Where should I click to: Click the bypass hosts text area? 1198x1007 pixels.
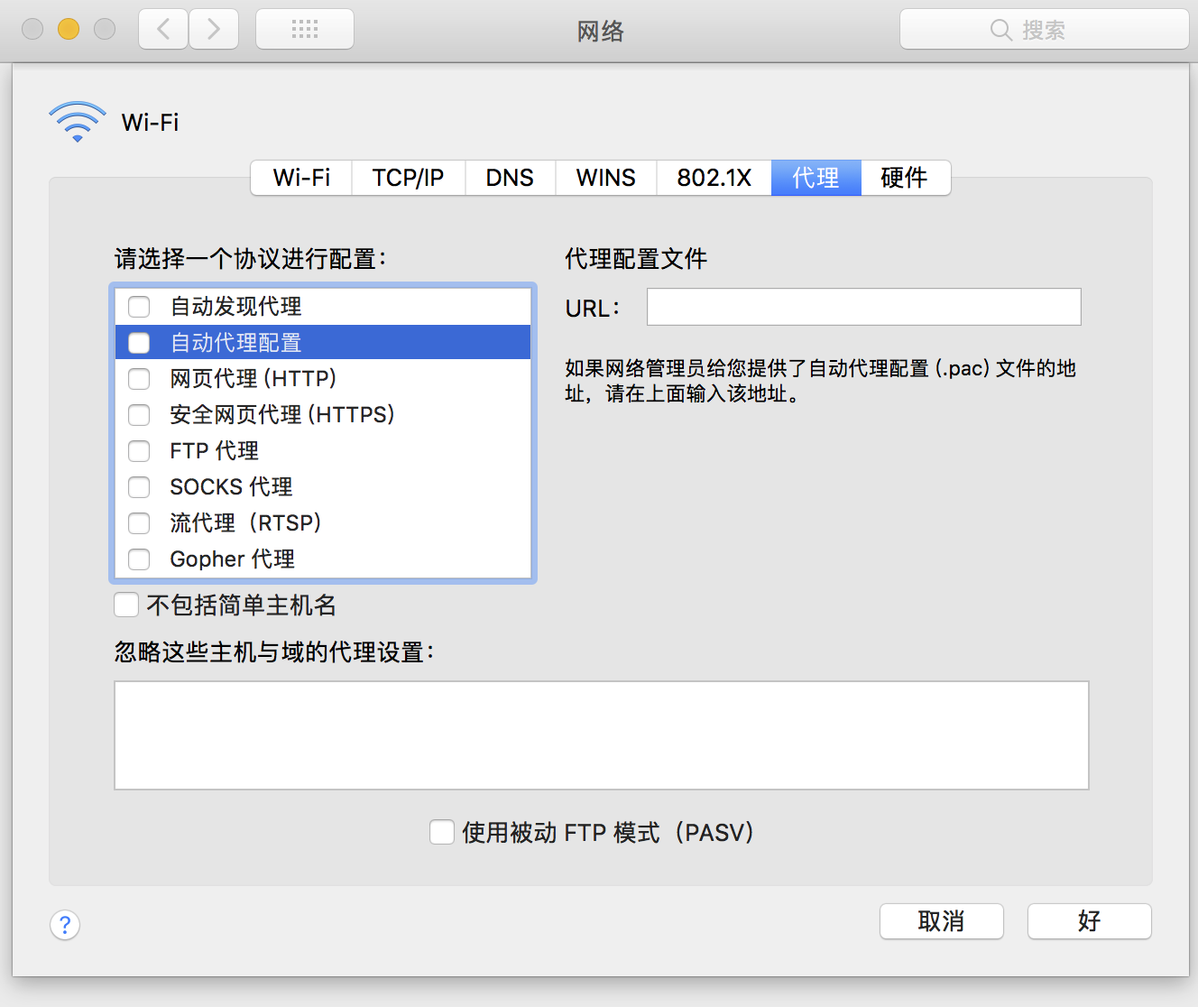pyautogui.click(x=602, y=735)
